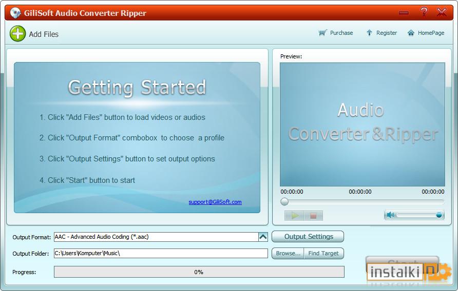Go to HomePage link
458x291 pixels.
tap(426, 33)
